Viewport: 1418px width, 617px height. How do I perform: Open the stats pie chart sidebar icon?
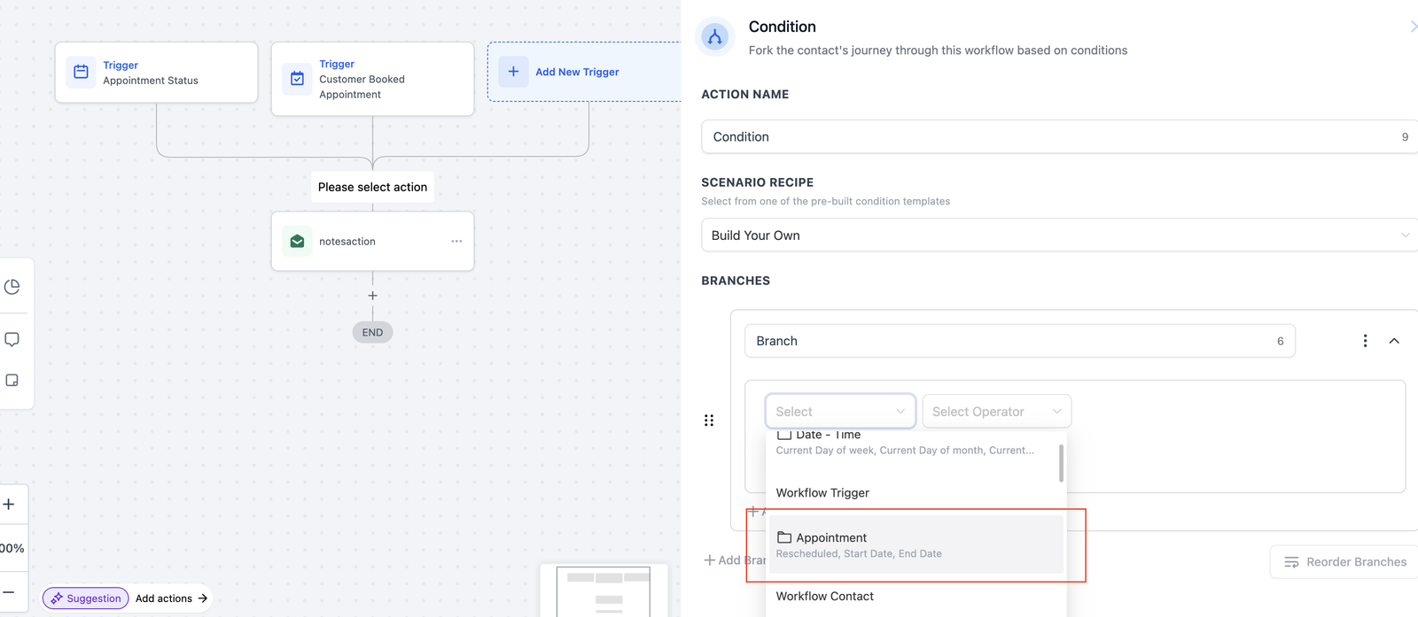(12, 287)
